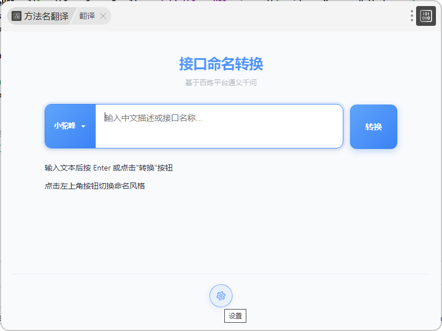Open the three-dot more options menu
The height and width of the screenshot is (331, 442).
click(x=412, y=16)
